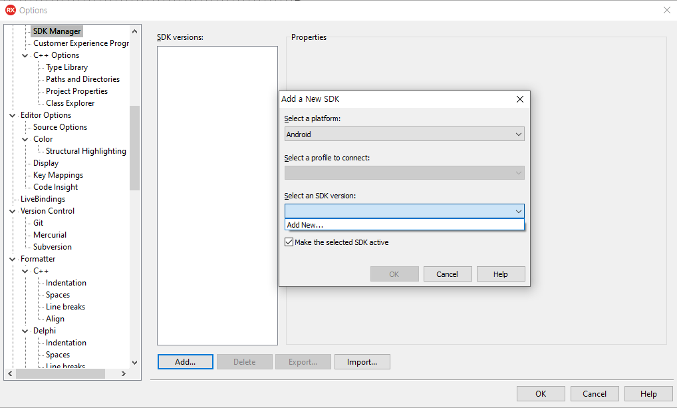Collapse the Formatter tree node
Viewport: 677px width, 408px height.
(12, 258)
